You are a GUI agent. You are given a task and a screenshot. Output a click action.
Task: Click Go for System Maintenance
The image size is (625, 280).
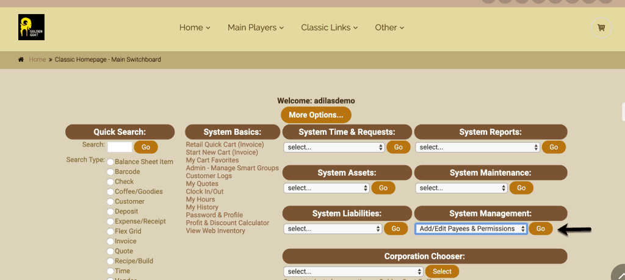point(521,188)
